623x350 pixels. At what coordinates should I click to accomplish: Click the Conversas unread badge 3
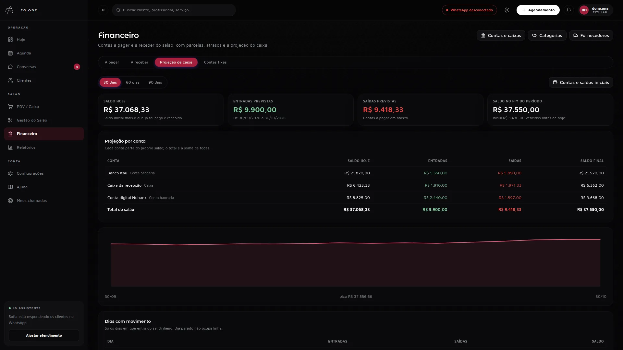tap(77, 67)
